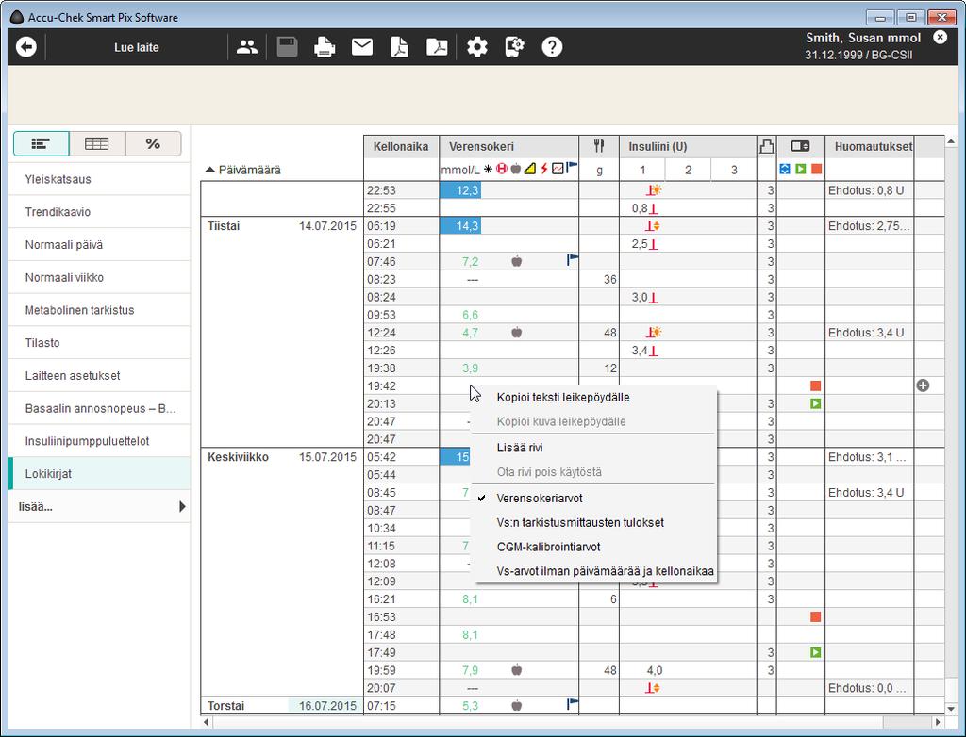Open the patient list icon
Viewport: 966px width, 737px height.
247,47
